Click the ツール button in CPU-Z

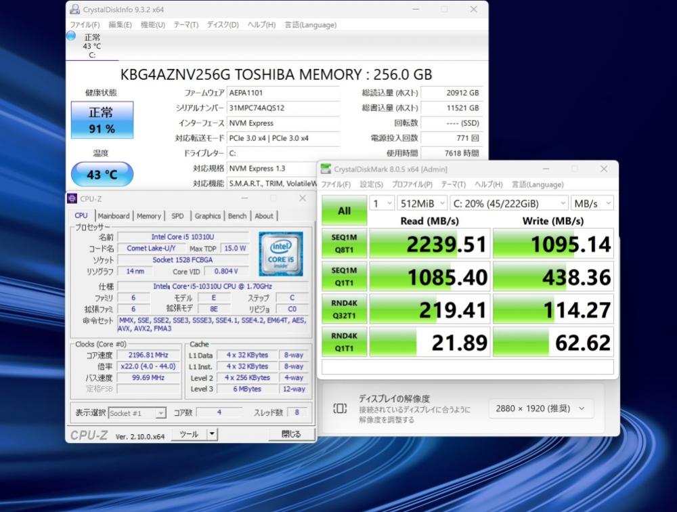pos(189,434)
